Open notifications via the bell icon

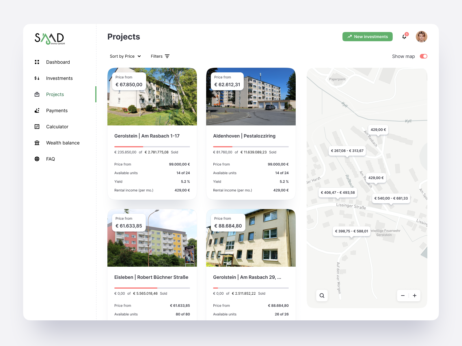(404, 37)
